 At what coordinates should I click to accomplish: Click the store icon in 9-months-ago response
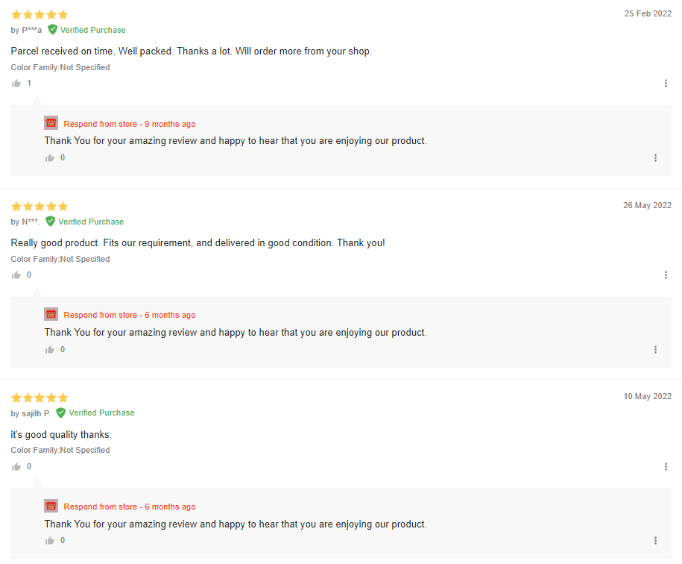point(51,123)
